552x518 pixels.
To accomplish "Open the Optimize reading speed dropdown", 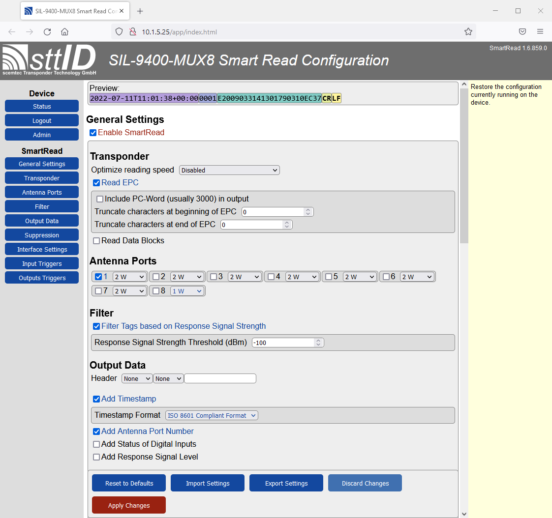I will [x=230, y=170].
